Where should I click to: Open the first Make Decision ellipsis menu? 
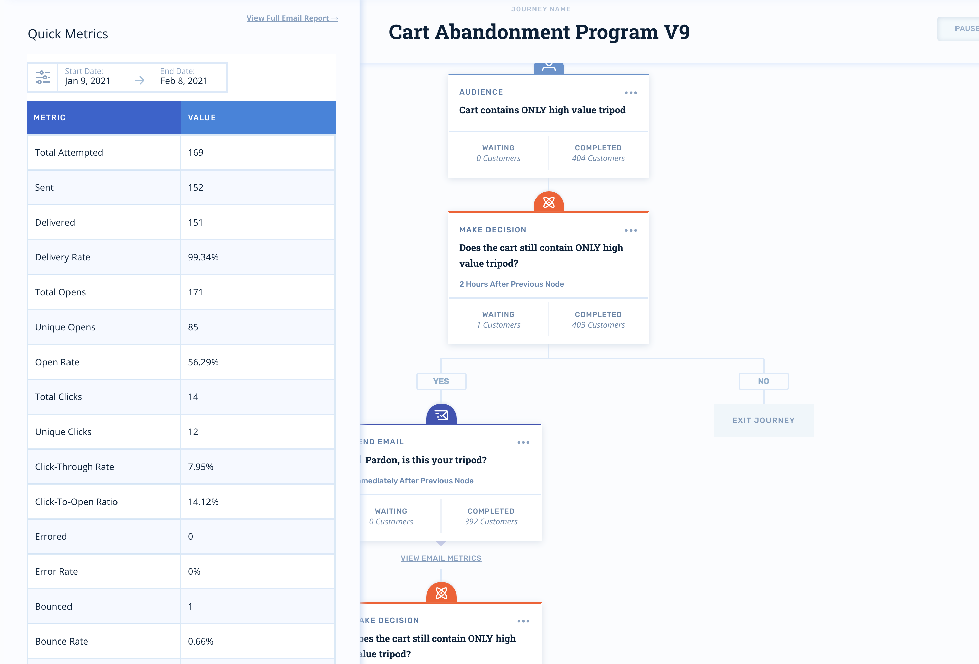(x=631, y=231)
